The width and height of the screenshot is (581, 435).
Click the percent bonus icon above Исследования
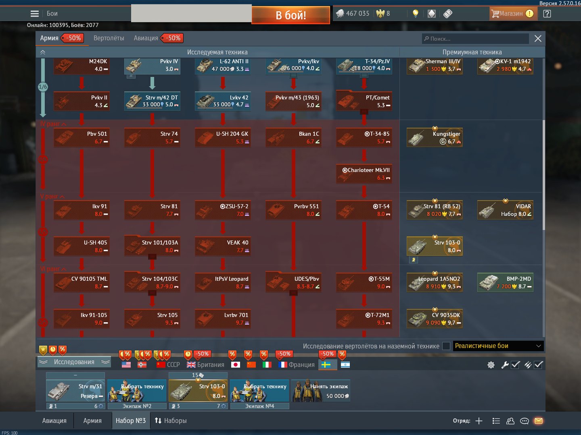point(63,350)
